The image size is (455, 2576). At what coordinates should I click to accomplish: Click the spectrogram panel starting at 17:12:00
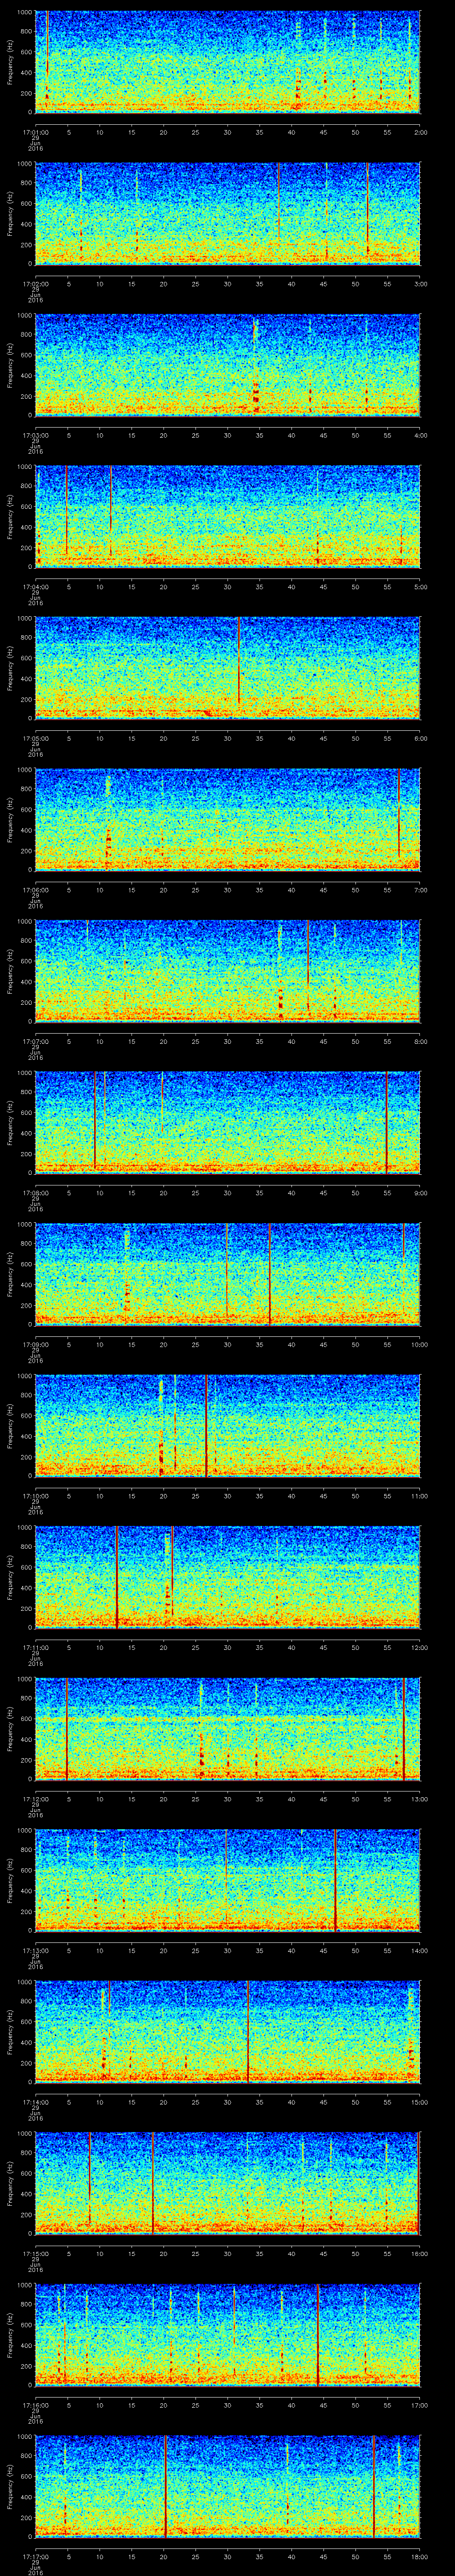pyautogui.click(x=228, y=1729)
